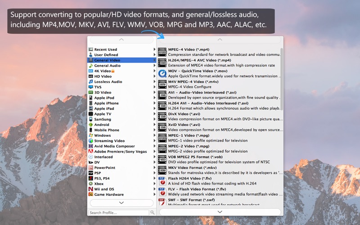360x225 pixels.
Task: Click the Windows flag icon
Action: 91,135
